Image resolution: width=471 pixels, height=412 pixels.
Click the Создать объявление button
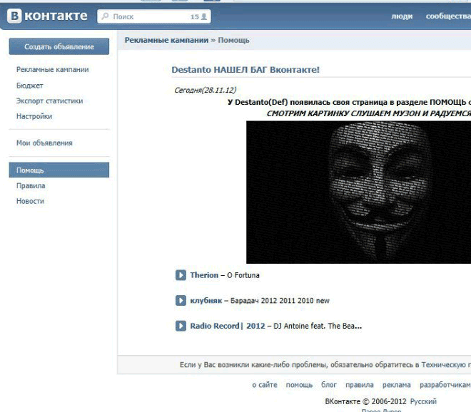click(x=59, y=46)
